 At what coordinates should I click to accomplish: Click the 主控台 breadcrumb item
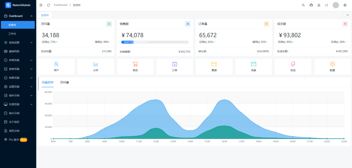click(77, 5)
